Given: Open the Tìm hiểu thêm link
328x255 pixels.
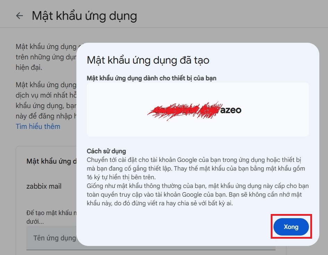Looking at the screenshot, I should click(38, 126).
